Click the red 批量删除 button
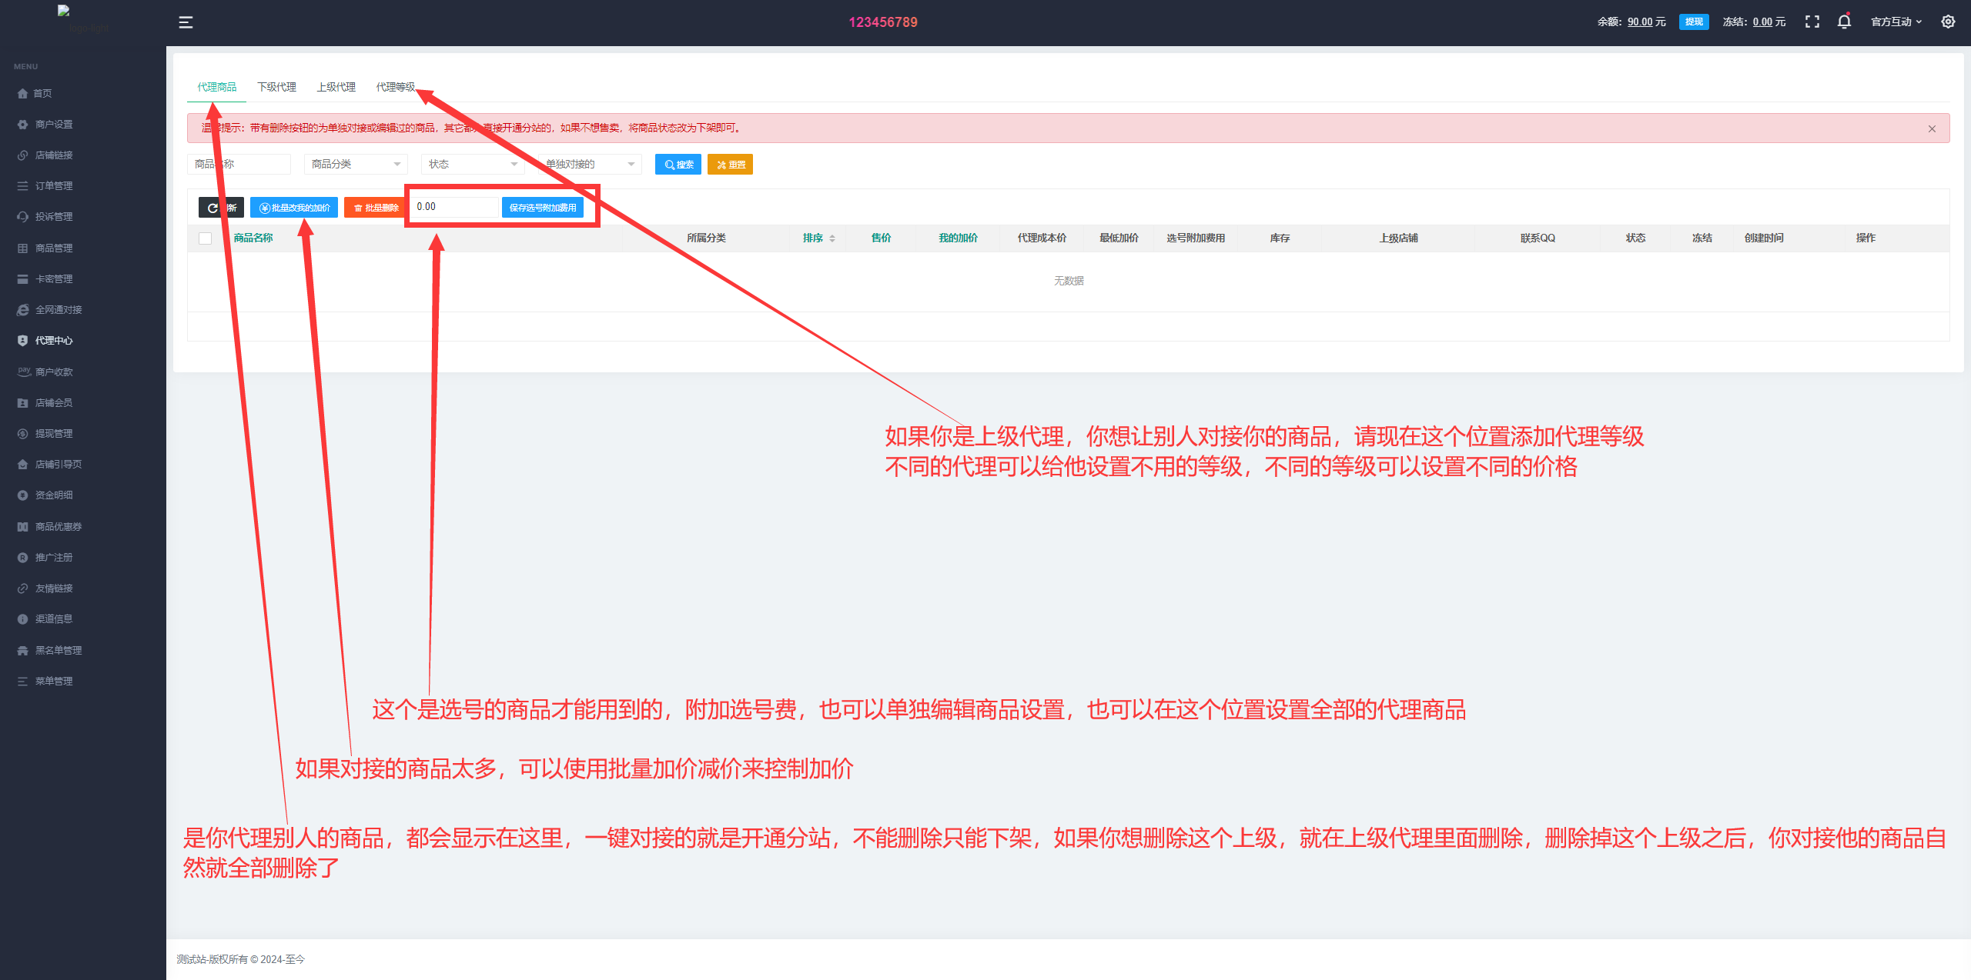Image resolution: width=1971 pixels, height=980 pixels. [376, 208]
